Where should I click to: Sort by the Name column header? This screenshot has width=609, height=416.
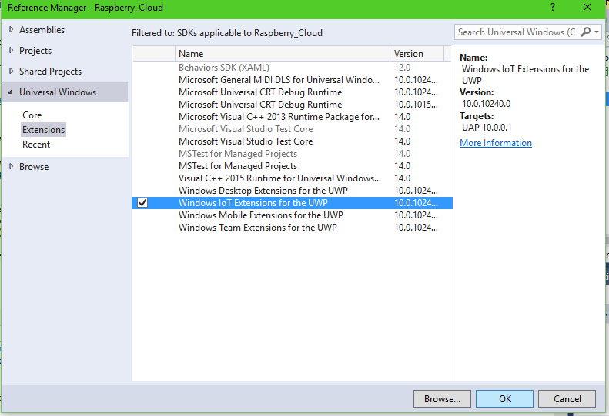click(283, 54)
